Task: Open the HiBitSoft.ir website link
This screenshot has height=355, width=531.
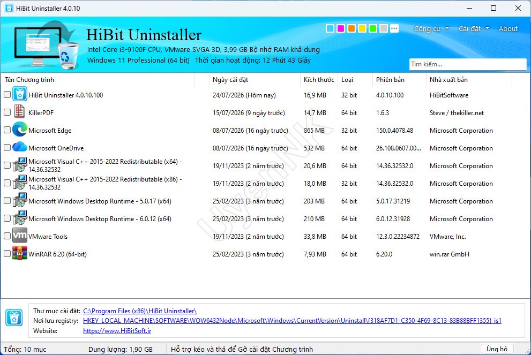Action: pyautogui.click(x=117, y=330)
